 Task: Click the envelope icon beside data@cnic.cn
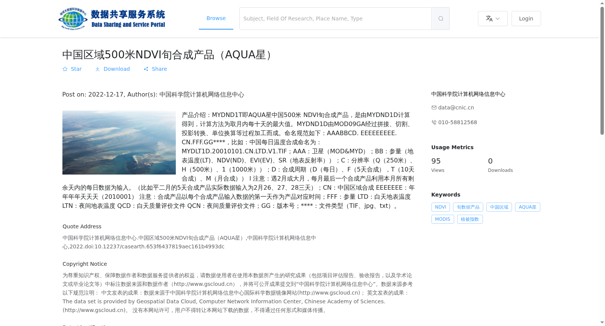[434, 108]
